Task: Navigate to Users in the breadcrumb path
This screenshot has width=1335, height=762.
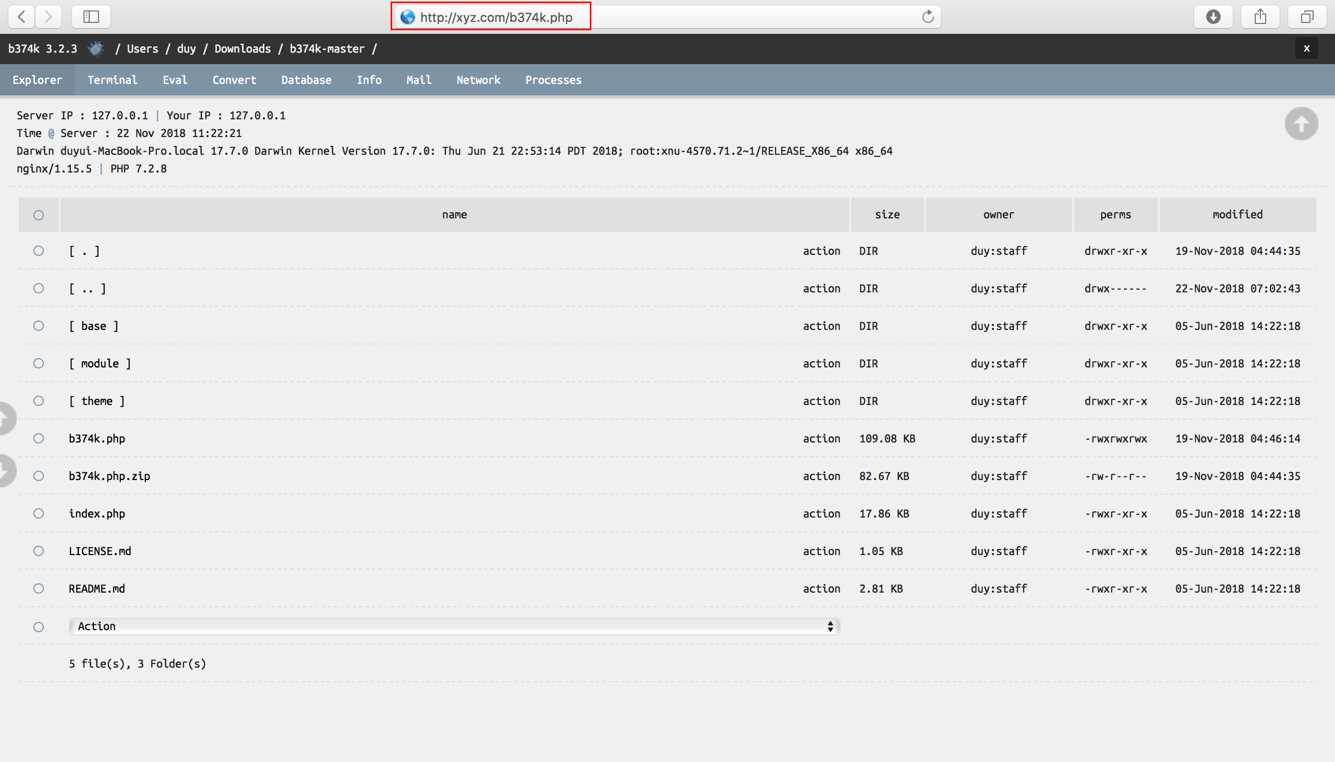Action: 142,48
